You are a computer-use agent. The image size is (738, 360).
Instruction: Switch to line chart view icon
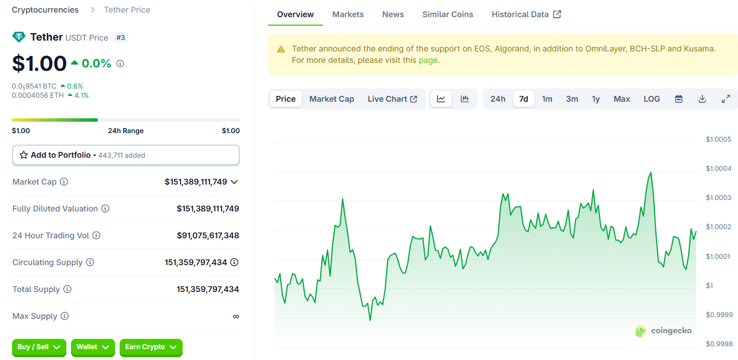click(x=441, y=99)
